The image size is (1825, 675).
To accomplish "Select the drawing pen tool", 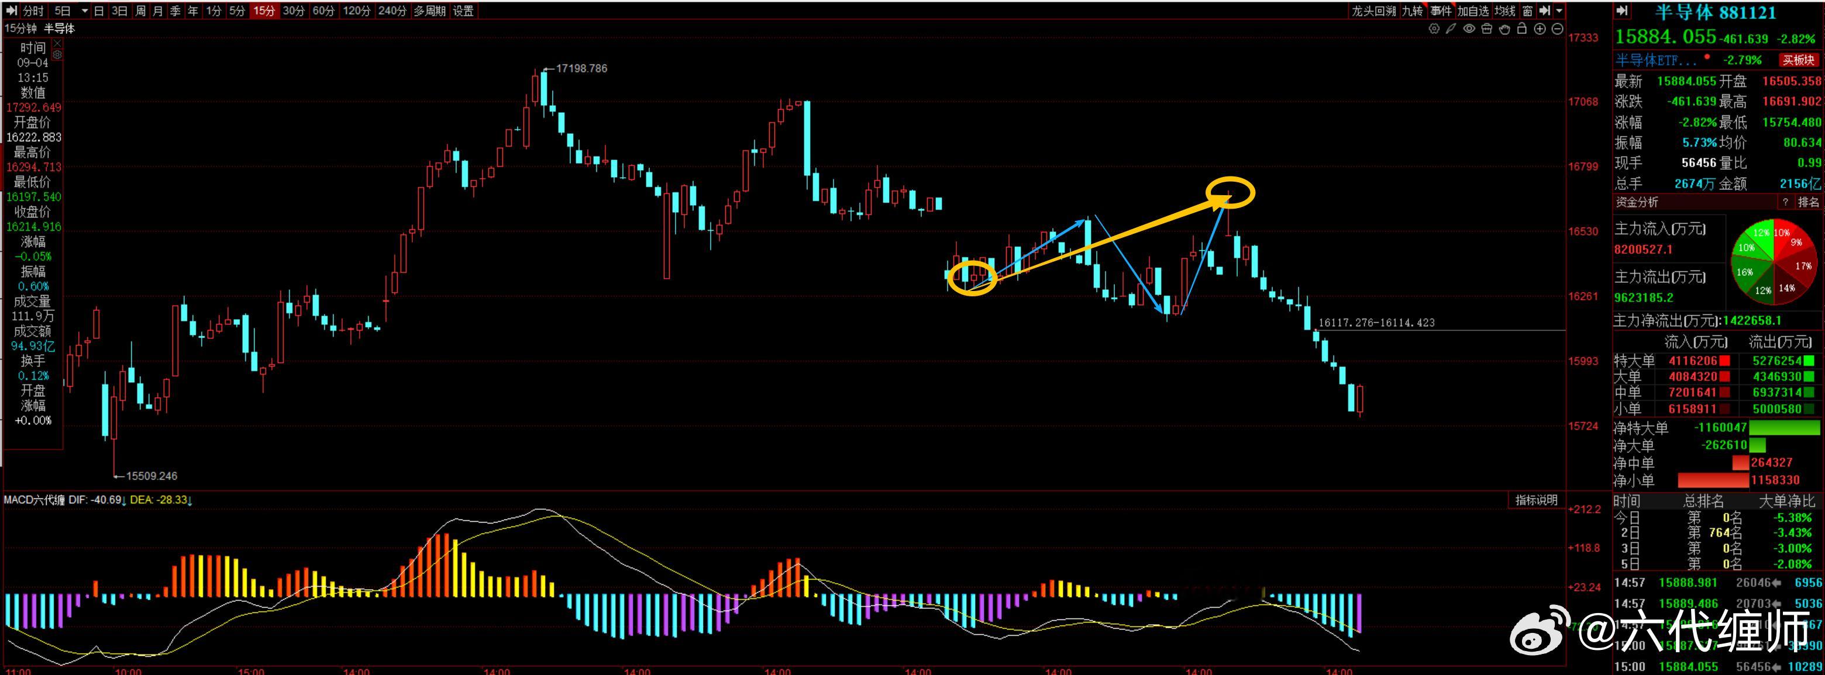I will 1451,29.
